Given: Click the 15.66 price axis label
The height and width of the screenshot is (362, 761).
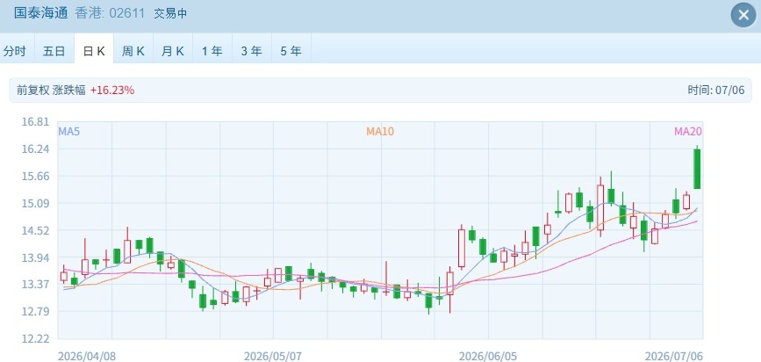Looking at the screenshot, I should [x=35, y=176].
